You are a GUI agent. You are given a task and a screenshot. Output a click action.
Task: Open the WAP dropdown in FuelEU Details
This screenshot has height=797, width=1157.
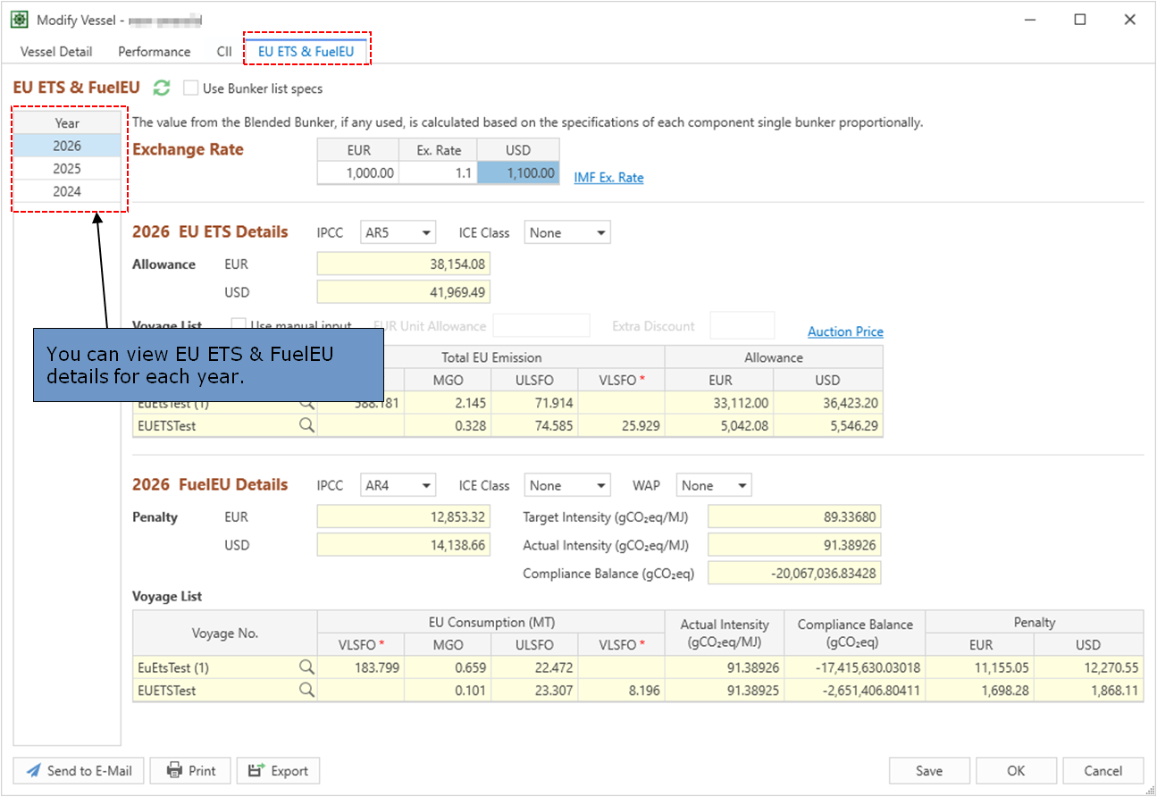click(x=713, y=486)
